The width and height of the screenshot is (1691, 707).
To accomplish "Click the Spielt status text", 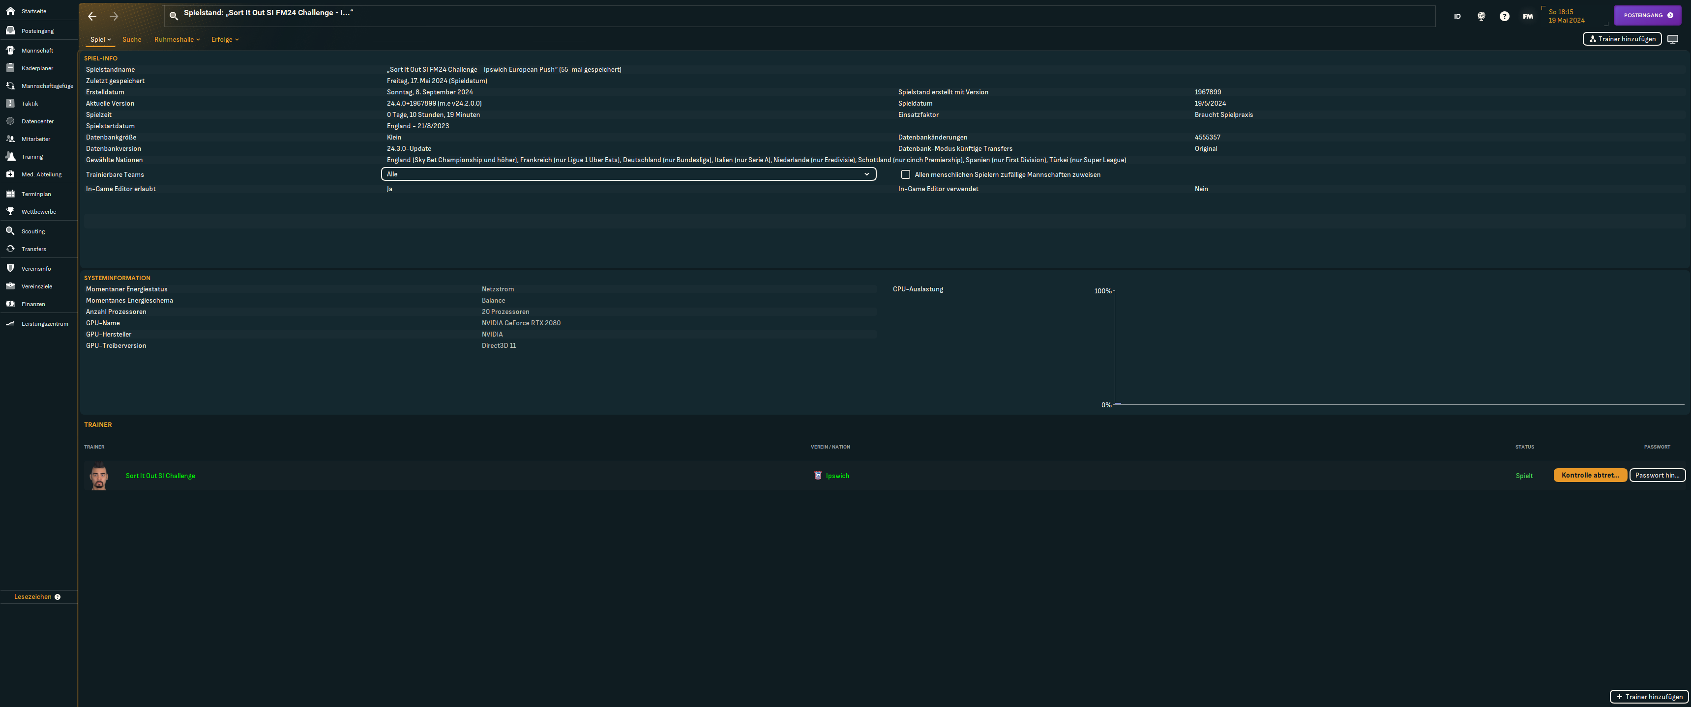I will (1524, 476).
